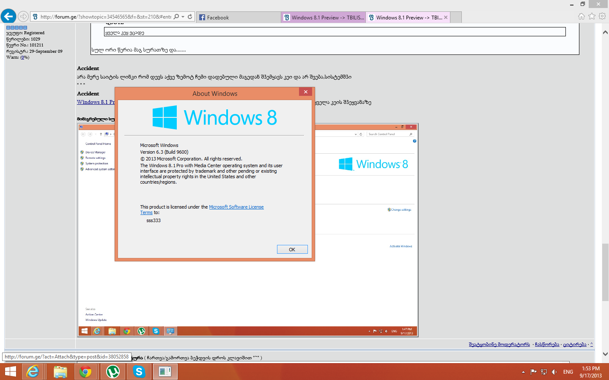Open uTorrent from the taskbar
609x380 pixels.
[x=112, y=372]
